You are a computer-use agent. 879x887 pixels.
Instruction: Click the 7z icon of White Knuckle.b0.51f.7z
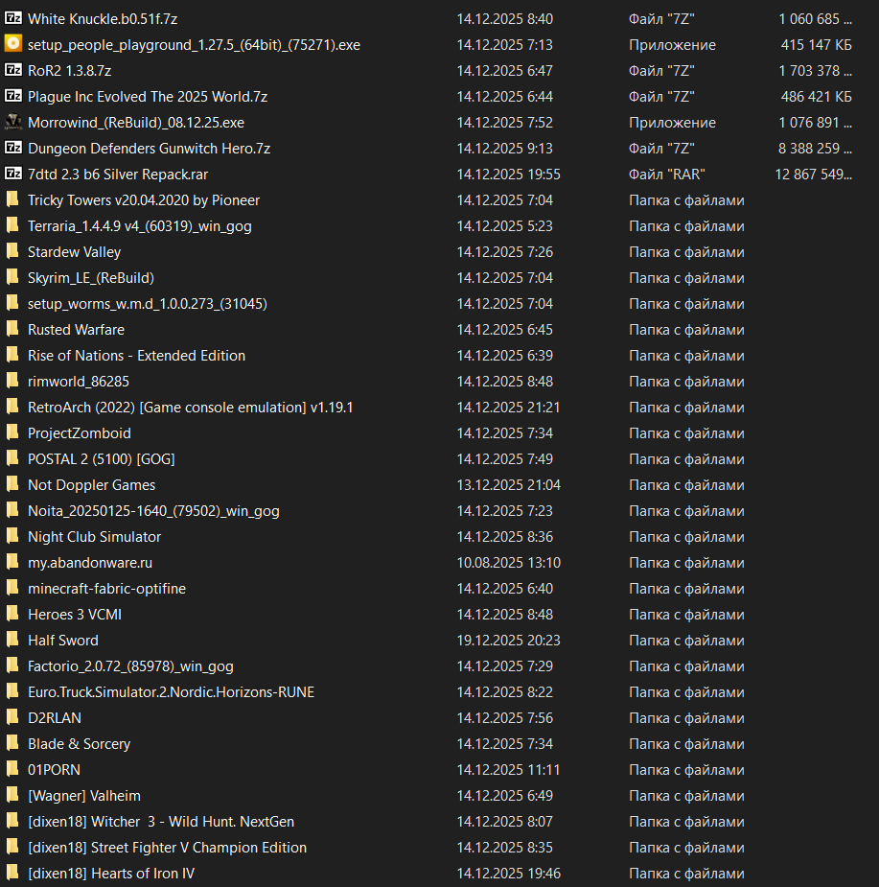click(x=13, y=18)
